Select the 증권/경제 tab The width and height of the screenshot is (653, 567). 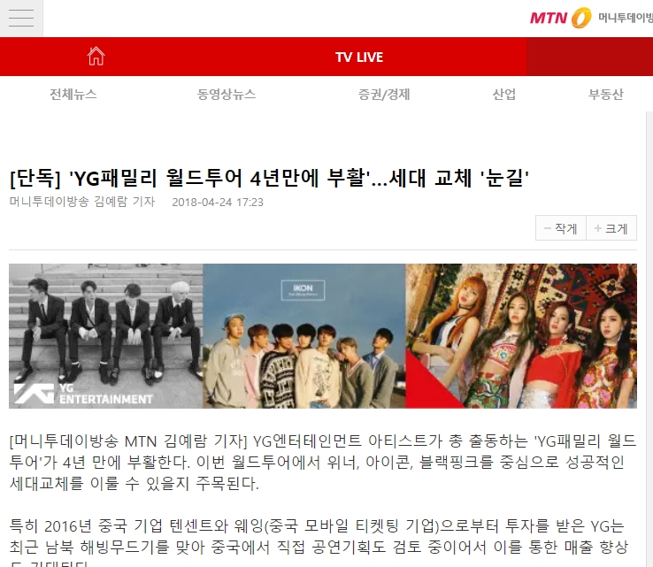(x=384, y=95)
